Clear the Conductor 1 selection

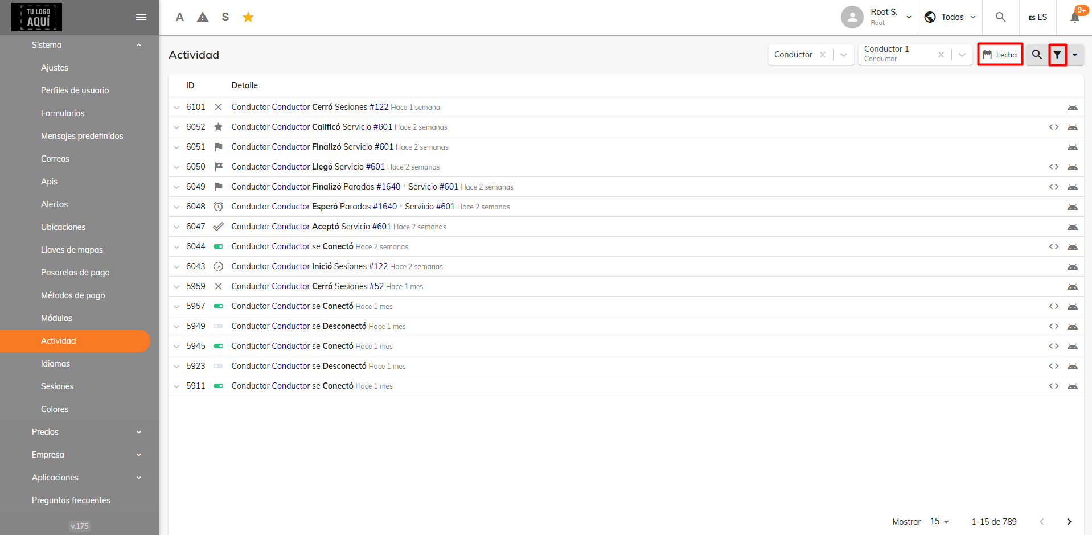(941, 55)
